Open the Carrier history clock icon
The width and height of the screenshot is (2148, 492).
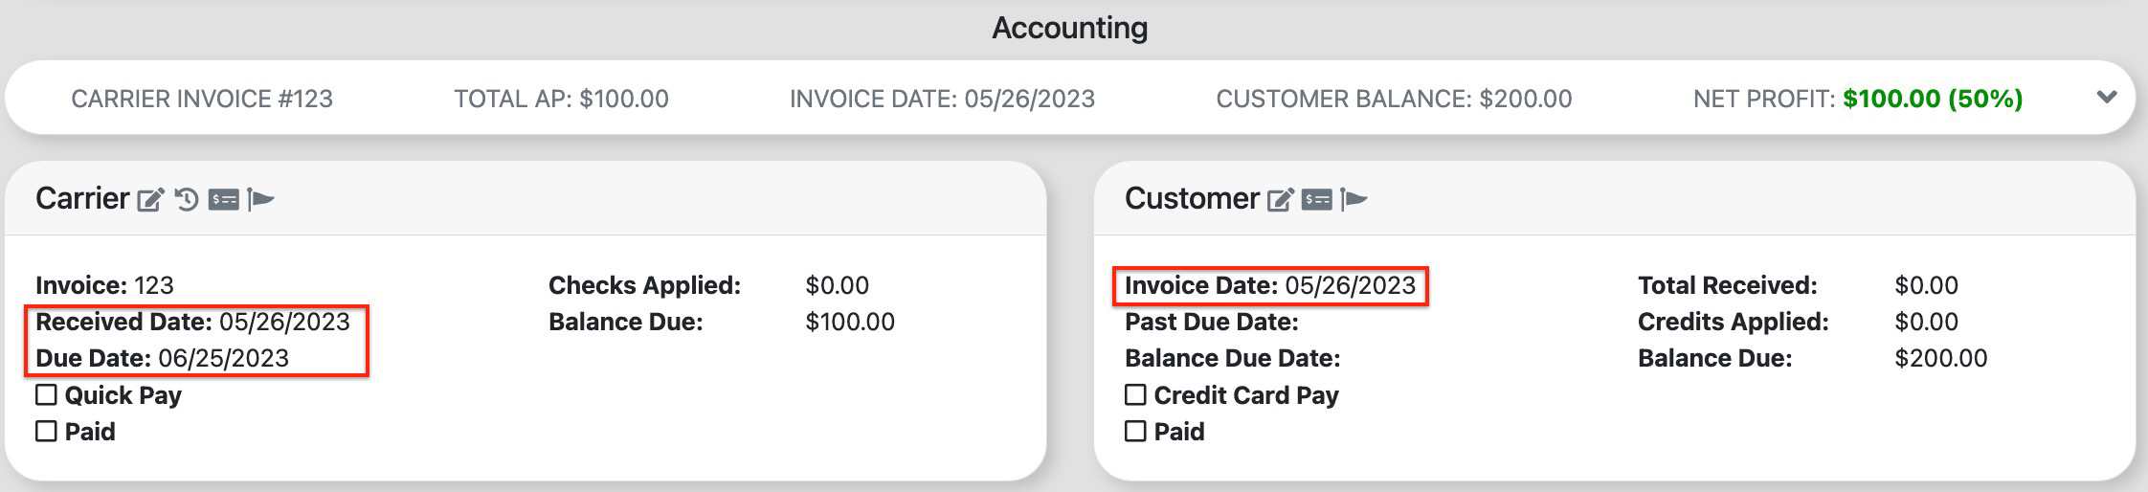[x=187, y=199]
